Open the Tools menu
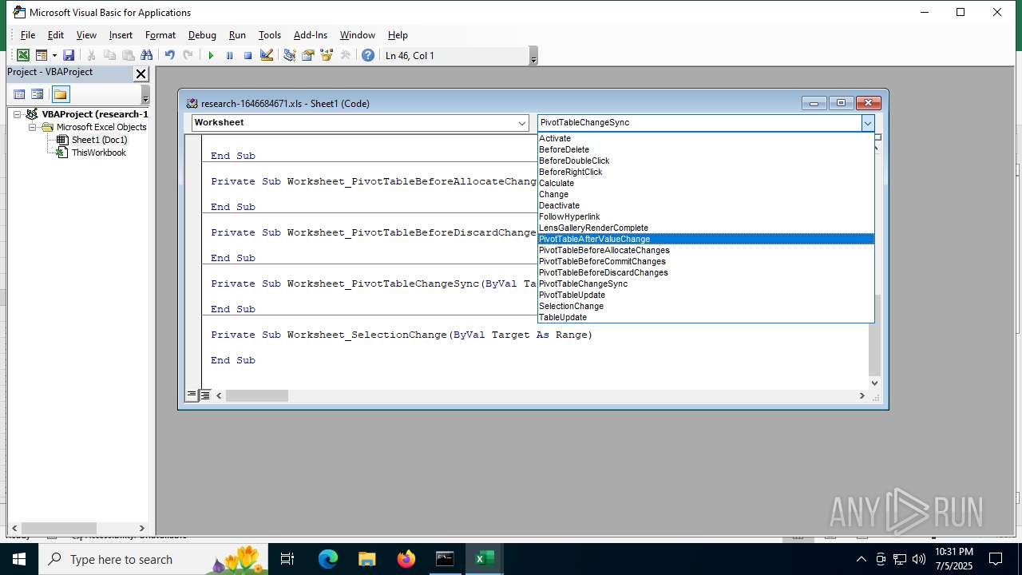Screen dimensions: 1022x575 pos(270,35)
